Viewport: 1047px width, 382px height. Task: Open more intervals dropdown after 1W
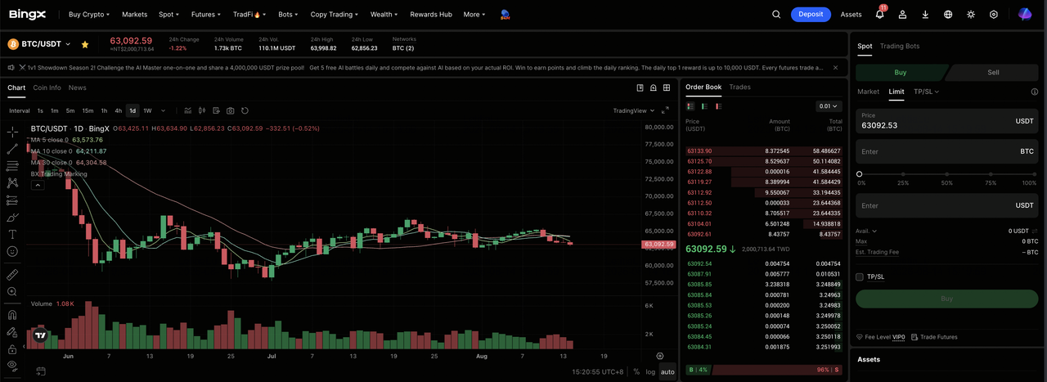[164, 110]
